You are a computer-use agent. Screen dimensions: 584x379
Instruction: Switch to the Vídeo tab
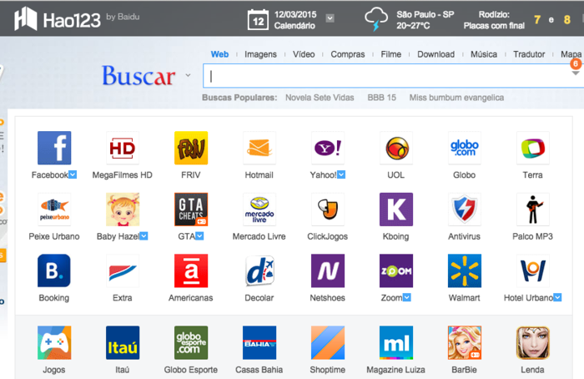point(304,54)
